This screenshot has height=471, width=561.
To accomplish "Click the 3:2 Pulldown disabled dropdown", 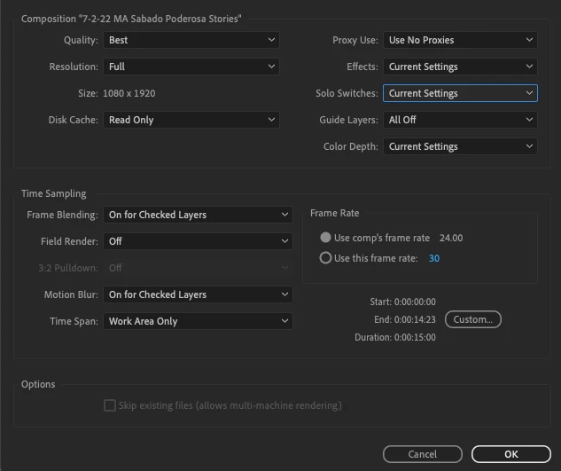I will point(198,268).
